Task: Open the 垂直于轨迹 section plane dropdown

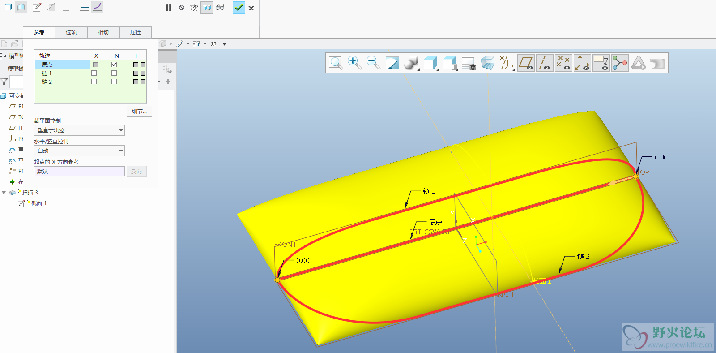Action: tap(79, 130)
